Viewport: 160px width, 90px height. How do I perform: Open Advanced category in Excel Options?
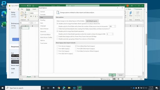(x=46, y=31)
